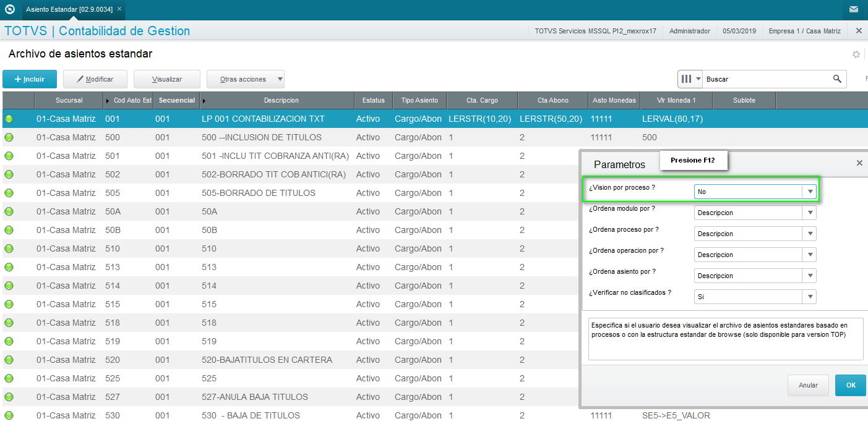Screen dimensions: 868x424
Task: Select row 501 -INCLU TIT COBRANZA ANTI(RA)
Action: click(x=290, y=156)
